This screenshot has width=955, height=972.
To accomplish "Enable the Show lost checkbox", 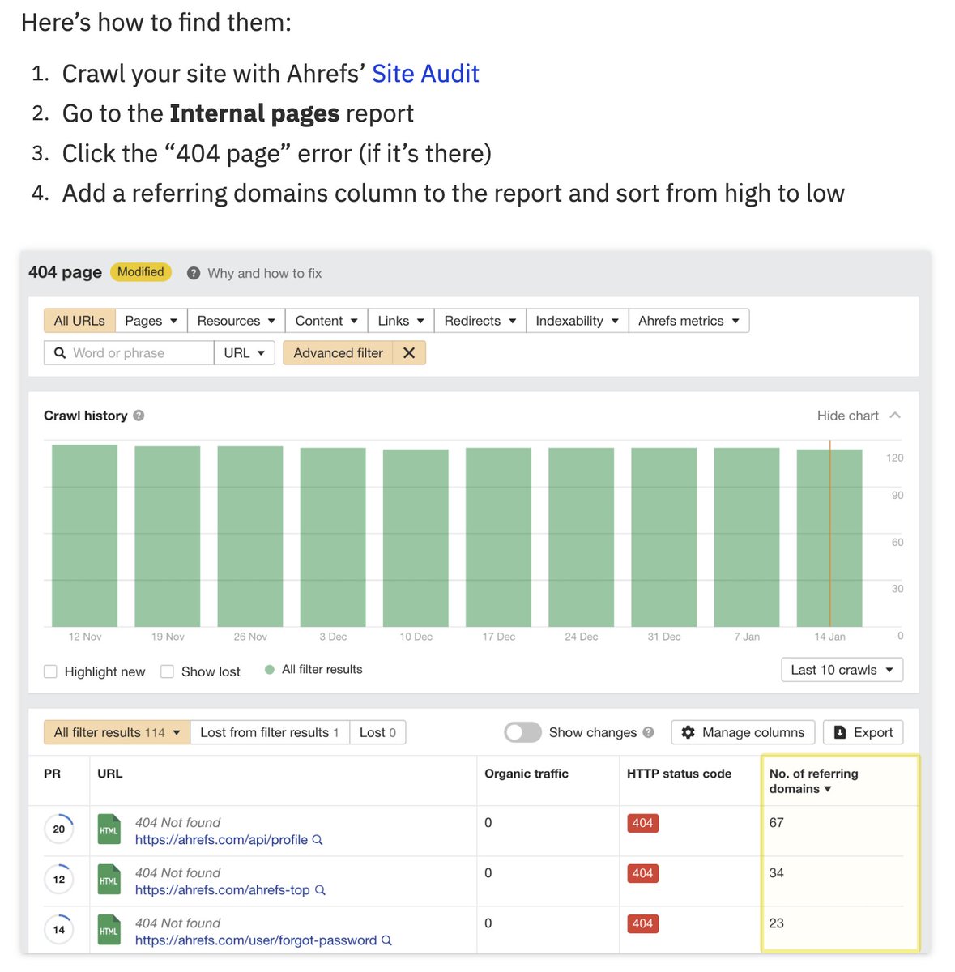I will 167,671.
